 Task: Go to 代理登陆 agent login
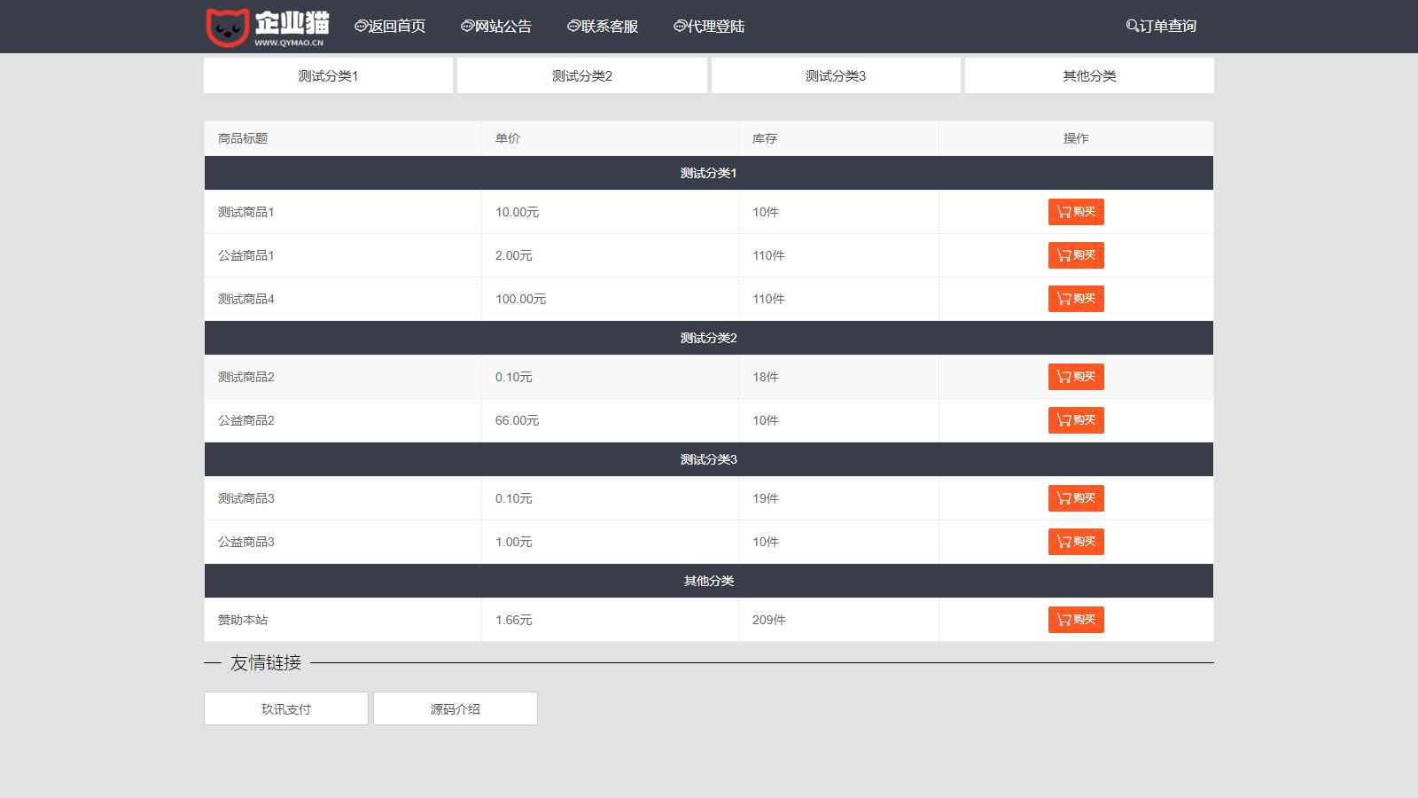(709, 27)
